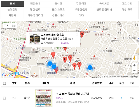
Task: Check the select-all checkbox in table header
Action: pos(4,83)
